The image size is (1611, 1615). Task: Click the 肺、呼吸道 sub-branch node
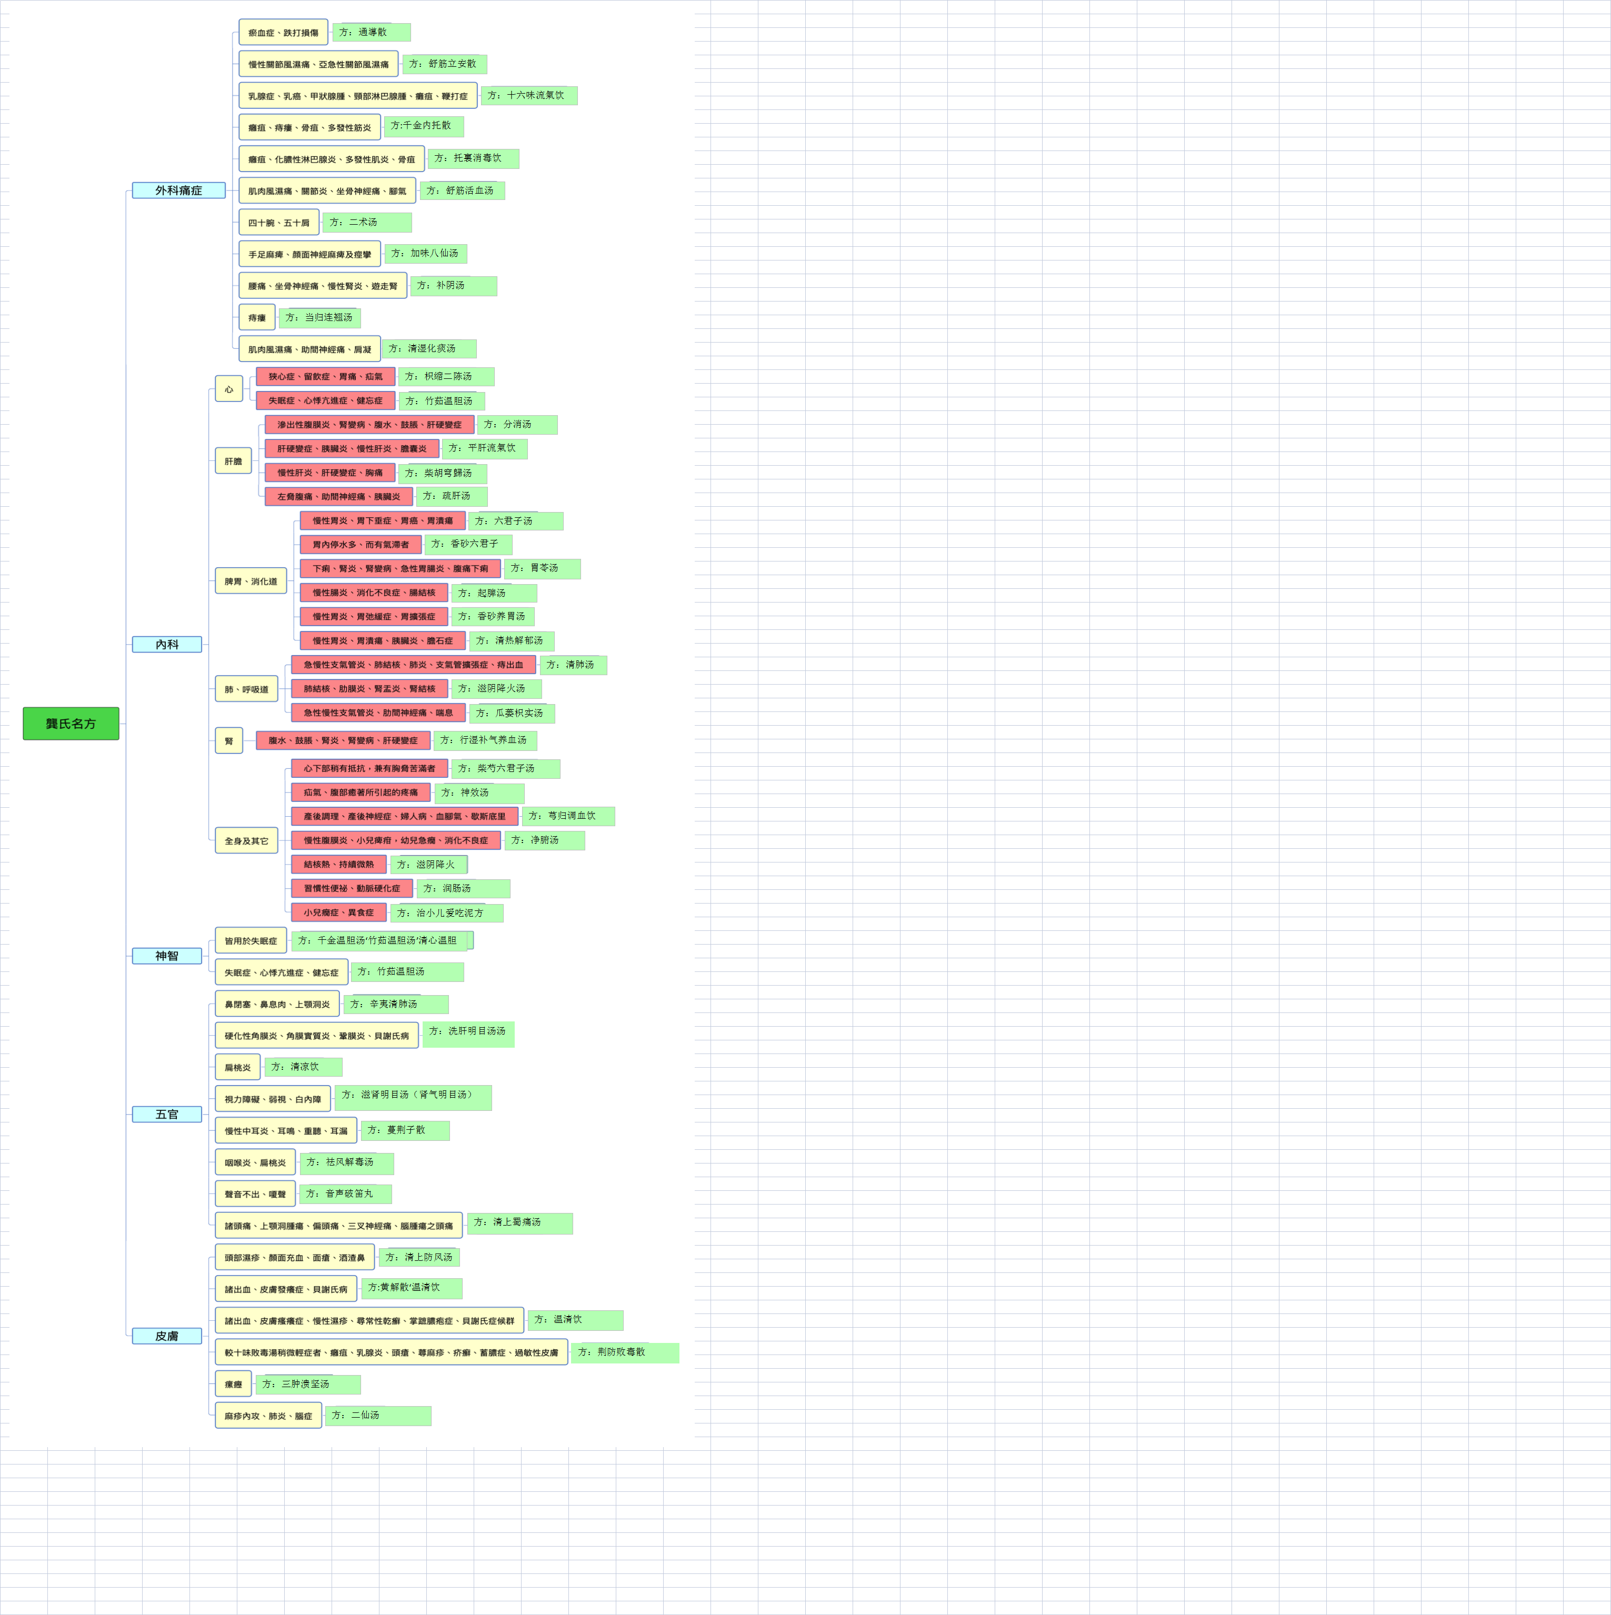(247, 689)
